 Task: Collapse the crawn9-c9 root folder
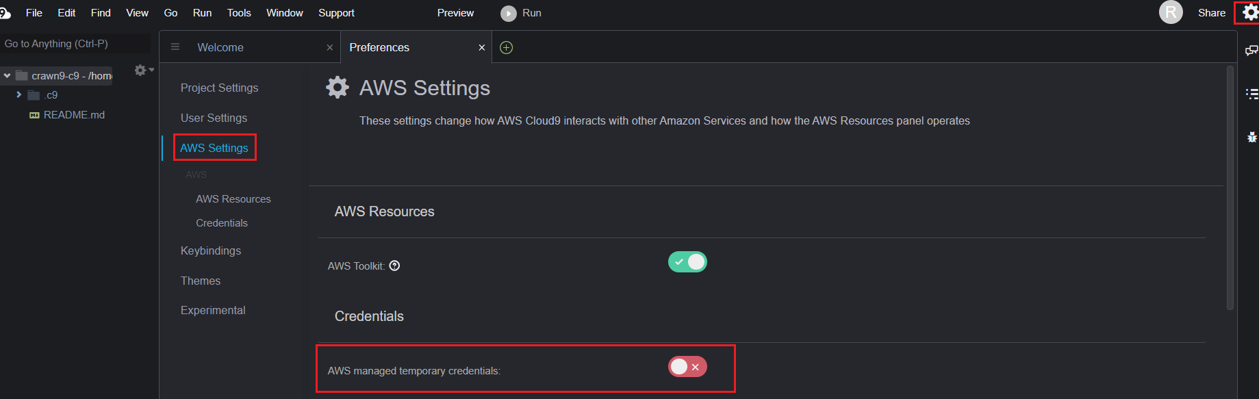(x=7, y=76)
